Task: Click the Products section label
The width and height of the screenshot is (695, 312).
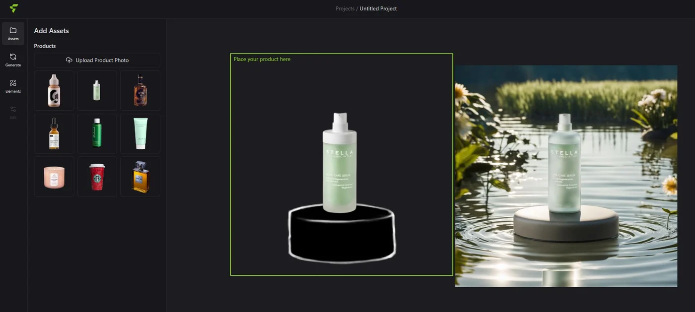Action: click(x=45, y=46)
